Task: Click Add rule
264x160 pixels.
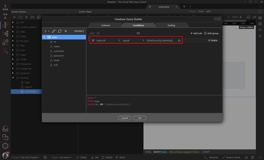Action: (196, 33)
